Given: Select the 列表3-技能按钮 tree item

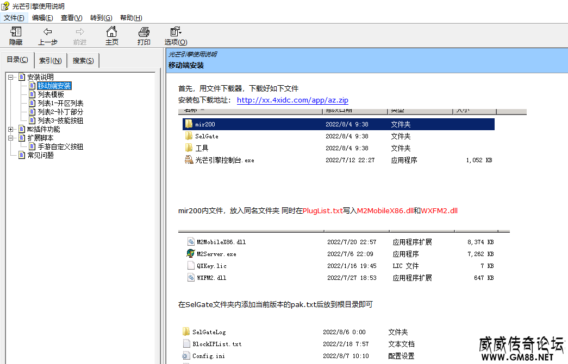Looking at the screenshot, I should tap(60, 120).
